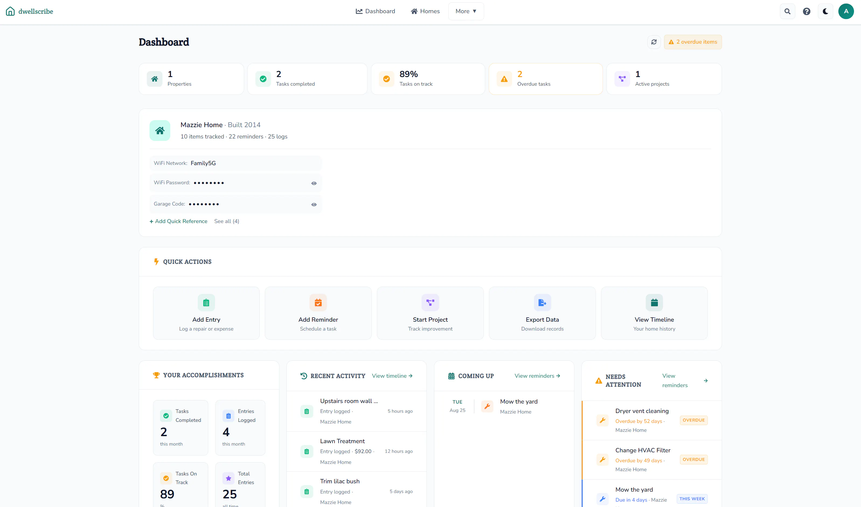Open the Homes nav item
861x507 pixels.
point(425,11)
